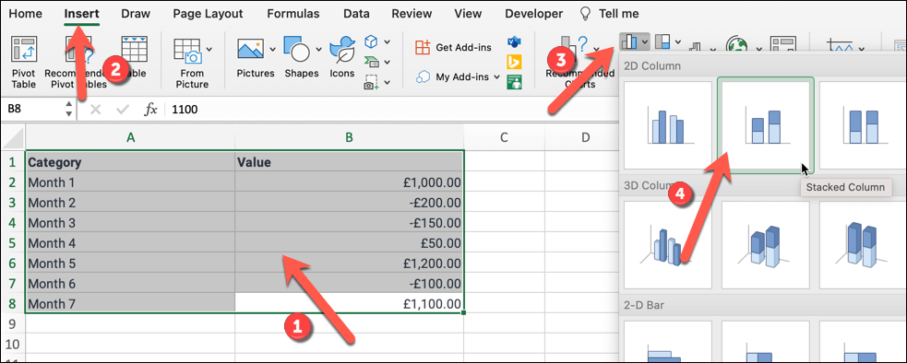Choose the 3D Clustered Column thumbnail
Viewport: 907px width, 363px height.
[x=668, y=244]
